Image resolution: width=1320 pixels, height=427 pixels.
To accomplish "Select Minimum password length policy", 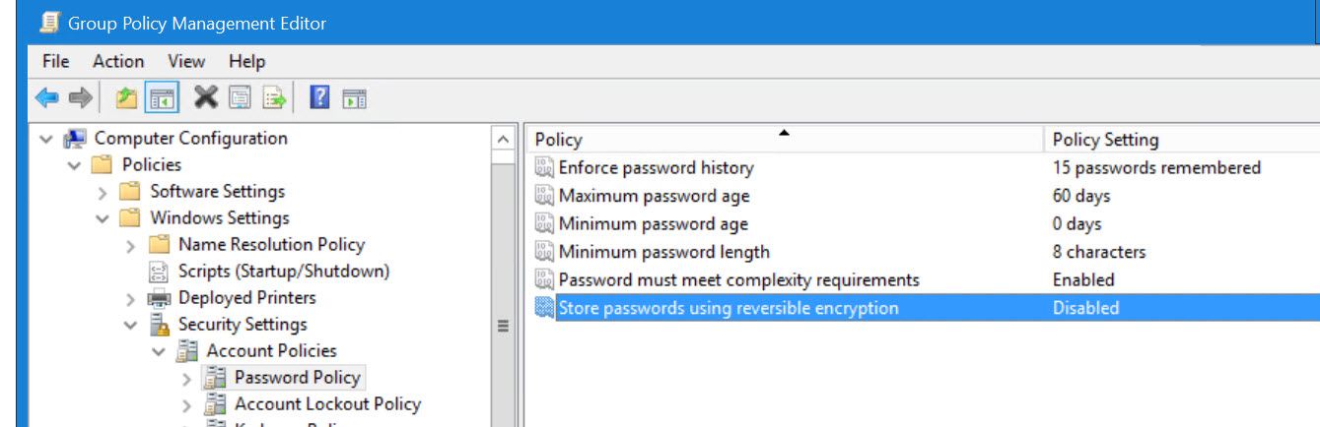I will (x=663, y=252).
